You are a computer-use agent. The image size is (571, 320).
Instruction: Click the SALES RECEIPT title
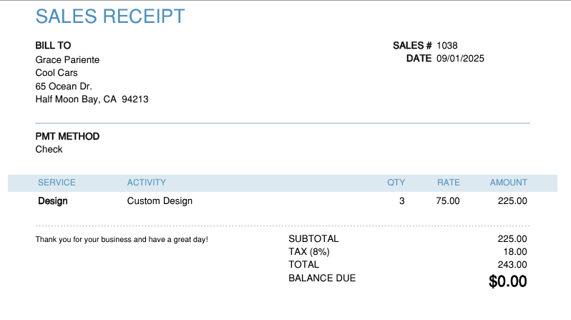pos(110,16)
